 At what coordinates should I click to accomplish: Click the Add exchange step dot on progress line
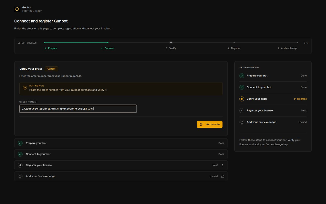tap(297, 43)
